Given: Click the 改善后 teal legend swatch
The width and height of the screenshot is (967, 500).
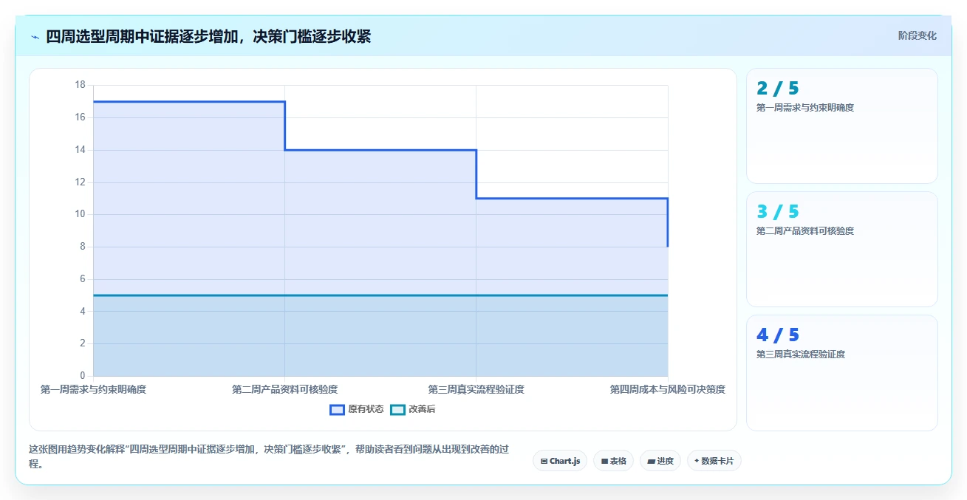Looking at the screenshot, I should tap(397, 409).
